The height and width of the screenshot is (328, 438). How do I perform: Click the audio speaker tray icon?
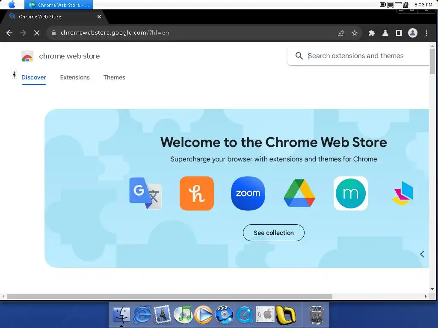(x=405, y=5)
